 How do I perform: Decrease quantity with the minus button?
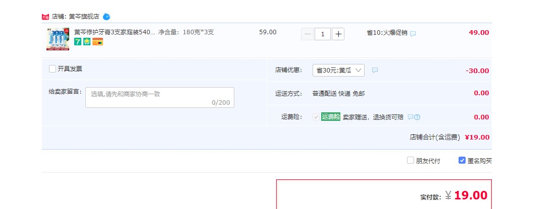tap(307, 34)
